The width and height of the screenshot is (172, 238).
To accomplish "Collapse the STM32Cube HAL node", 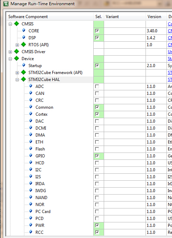I will [x=17, y=80].
